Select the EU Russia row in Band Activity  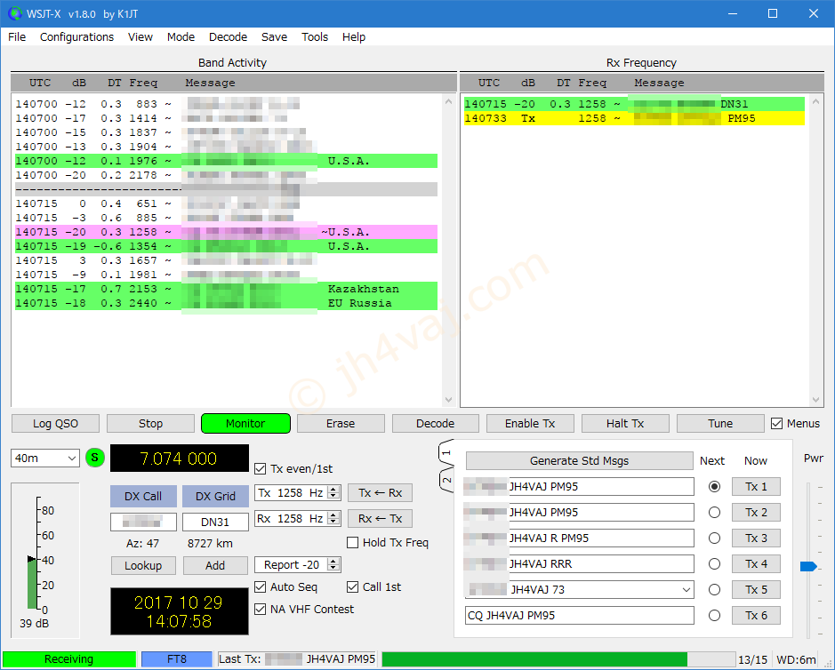227,303
